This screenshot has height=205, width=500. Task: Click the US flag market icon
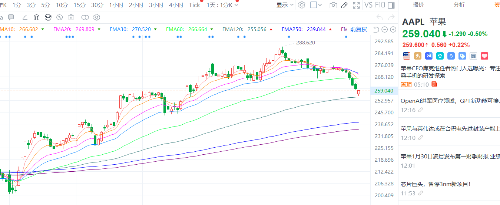(407, 56)
